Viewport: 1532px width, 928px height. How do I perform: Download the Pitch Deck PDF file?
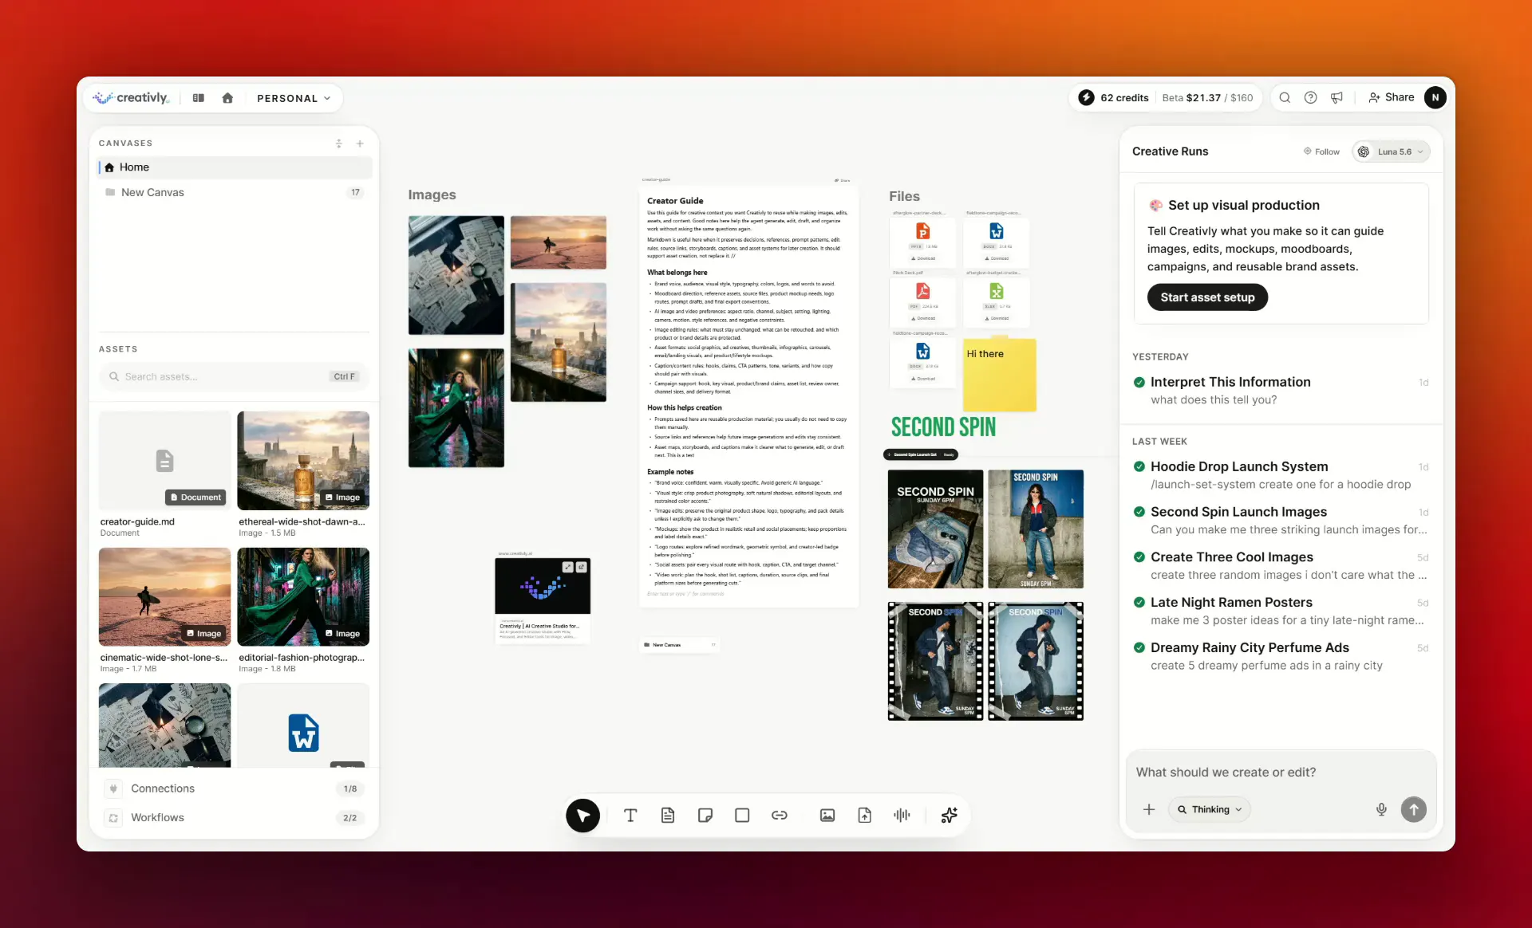[923, 318]
